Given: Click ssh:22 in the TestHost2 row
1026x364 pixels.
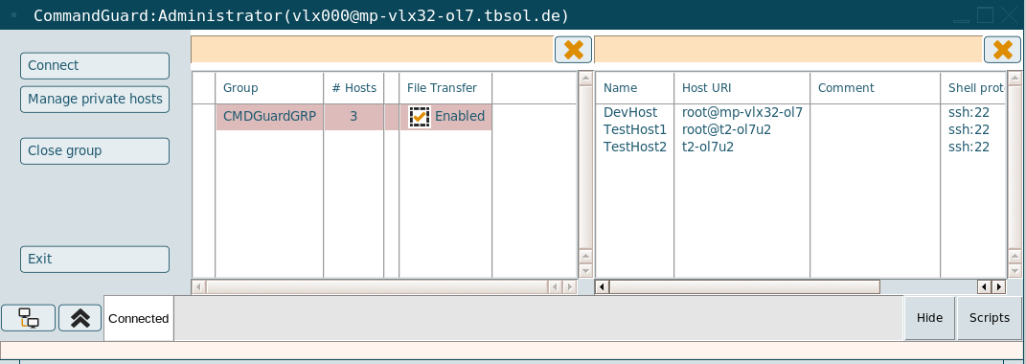Looking at the screenshot, I should tap(969, 147).
